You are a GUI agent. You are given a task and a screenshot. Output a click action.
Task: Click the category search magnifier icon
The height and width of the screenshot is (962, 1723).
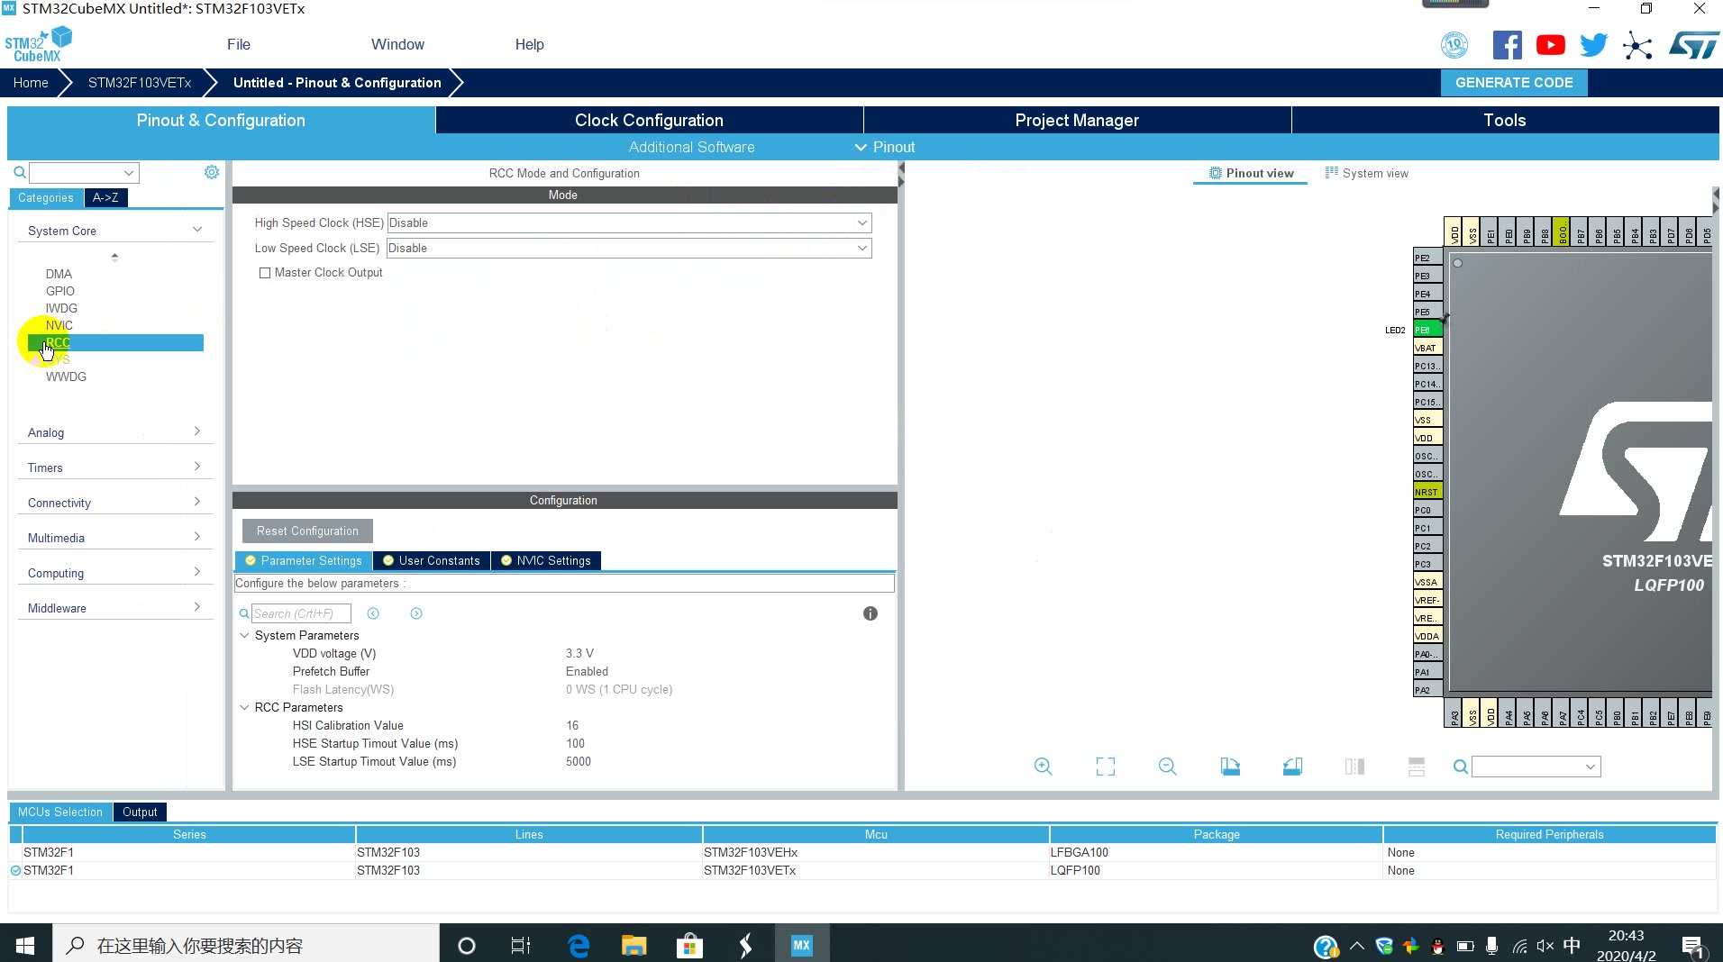click(x=20, y=172)
